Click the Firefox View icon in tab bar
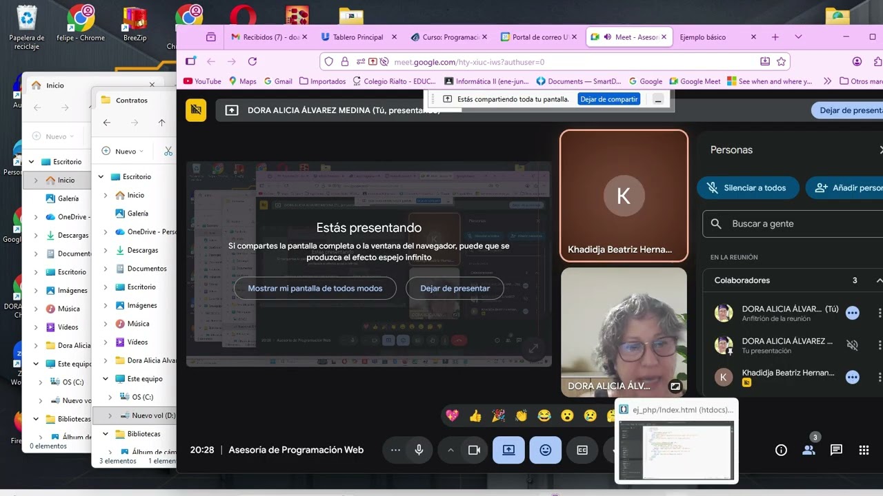This screenshot has height=496, width=883. coord(211,37)
